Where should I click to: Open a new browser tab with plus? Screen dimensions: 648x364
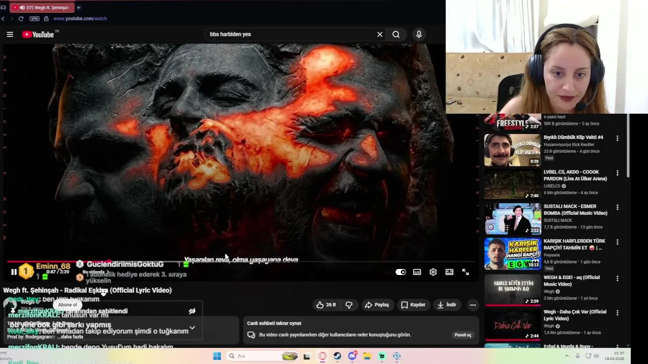click(x=78, y=8)
